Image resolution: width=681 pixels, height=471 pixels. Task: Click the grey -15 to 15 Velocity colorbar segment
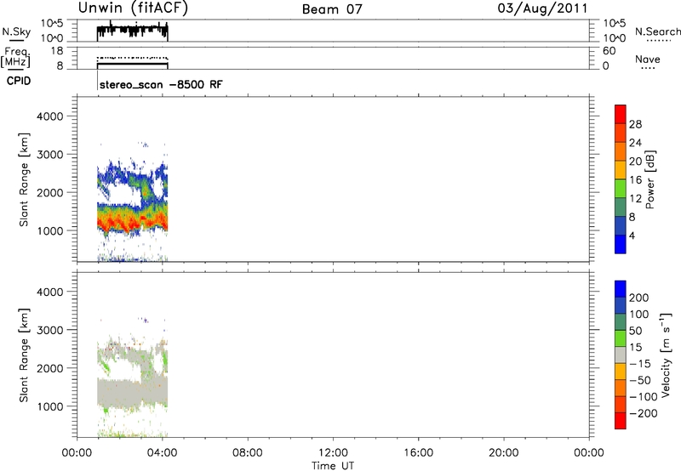pyautogui.click(x=621, y=355)
